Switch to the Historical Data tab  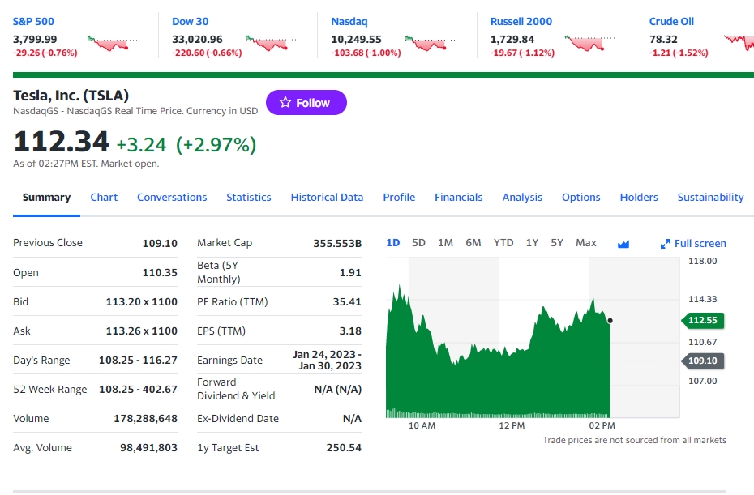click(327, 197)
